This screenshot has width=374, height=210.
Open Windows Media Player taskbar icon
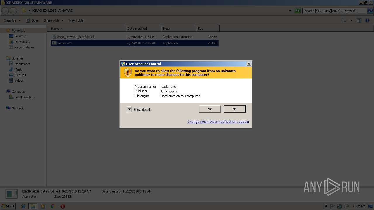point(43,206)
